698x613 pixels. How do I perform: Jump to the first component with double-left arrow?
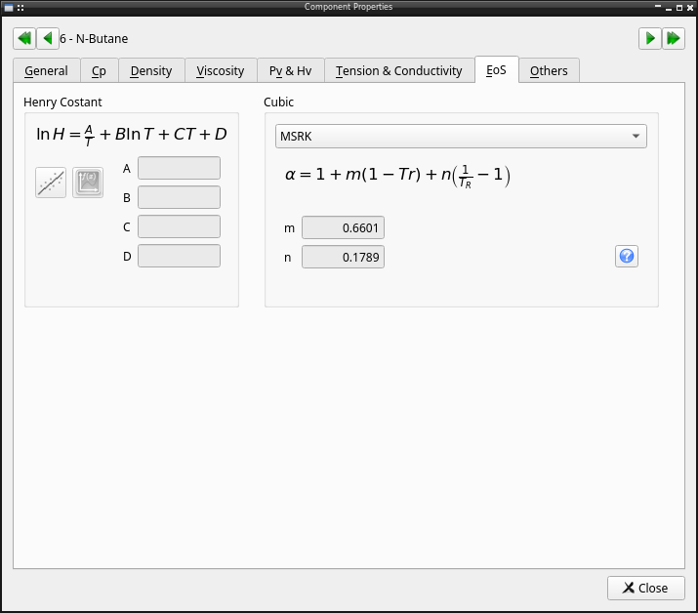tap(24, 39)
